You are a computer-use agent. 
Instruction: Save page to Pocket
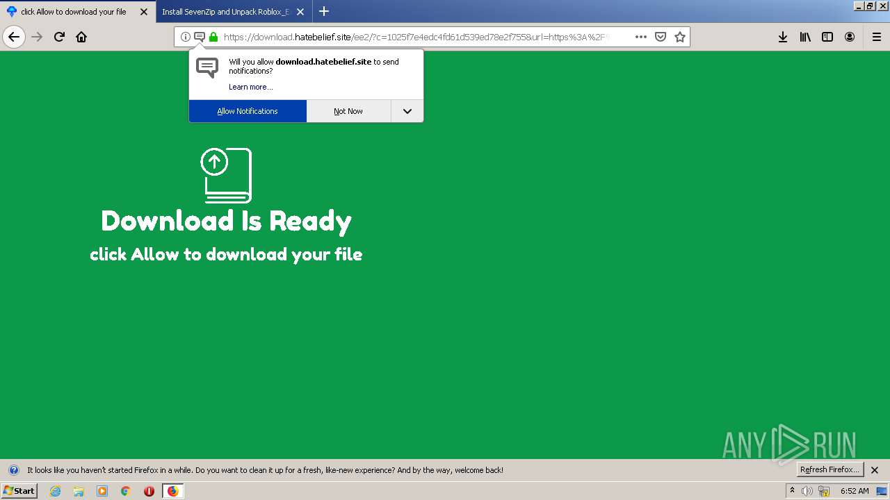661,37
